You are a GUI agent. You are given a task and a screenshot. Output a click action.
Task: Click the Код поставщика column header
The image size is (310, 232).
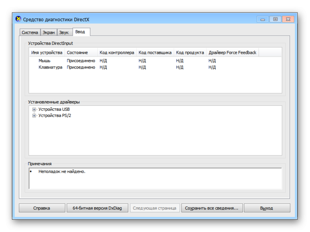click(155, 53)
